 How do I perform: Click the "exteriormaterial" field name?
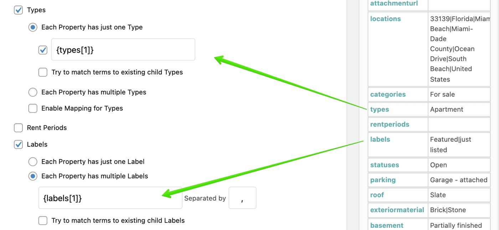pos(397,210)
